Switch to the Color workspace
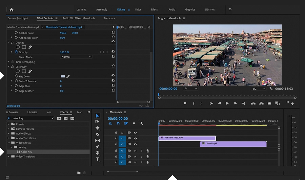The image size is (305, 180). [138, 9]
